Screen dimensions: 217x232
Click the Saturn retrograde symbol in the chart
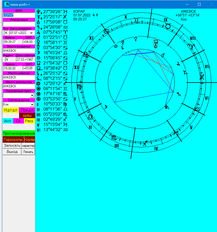pyautogui.click(x=178, y=94)
